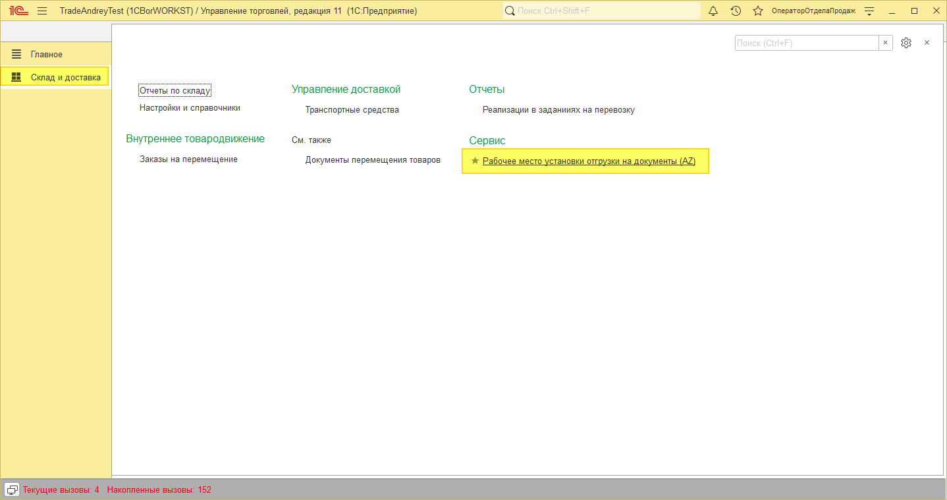947x500 pixels.
Task: Open Документы перемещения товаров
Action: [x=373, y=159]
